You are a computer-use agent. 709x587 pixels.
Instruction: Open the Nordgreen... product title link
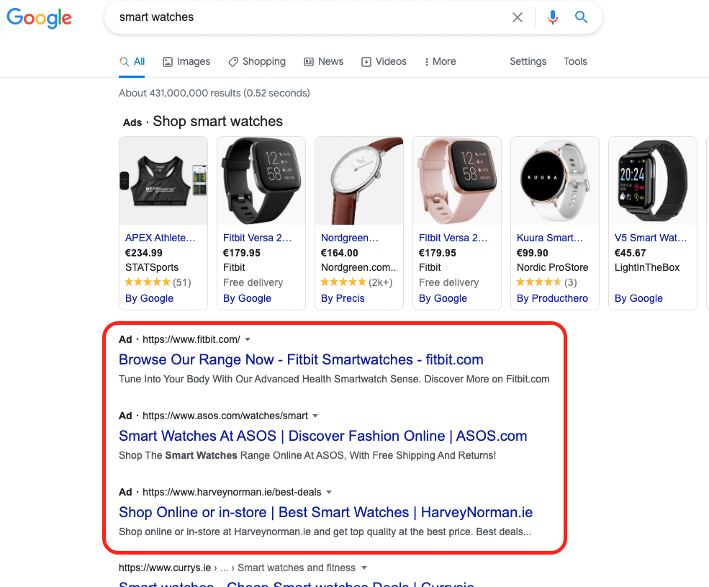pos(350,238)
